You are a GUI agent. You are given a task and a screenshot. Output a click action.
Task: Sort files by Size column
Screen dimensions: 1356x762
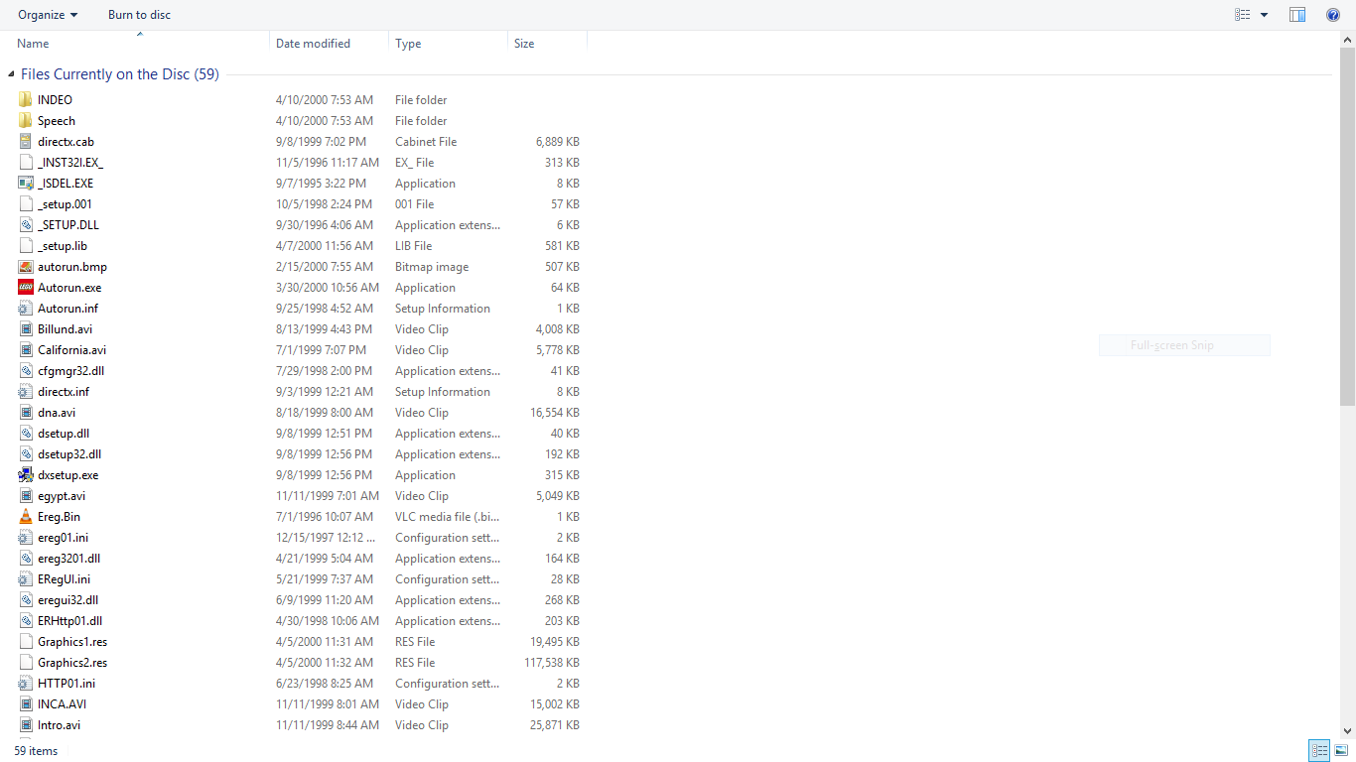point(547,43)
